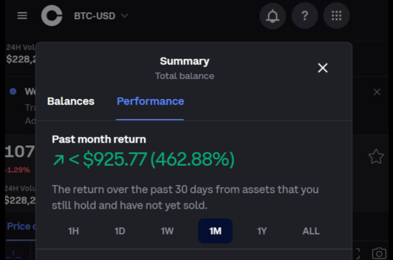
Task: Open the hamburger navigation menu
Action: coord(22,16)
